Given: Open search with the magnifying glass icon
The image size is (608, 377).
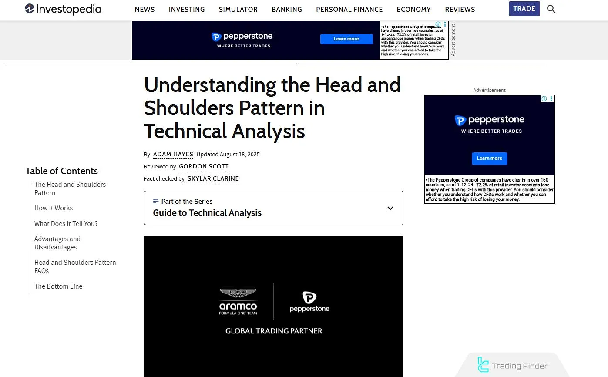Looking at the screenshot, I should (551, 9).
